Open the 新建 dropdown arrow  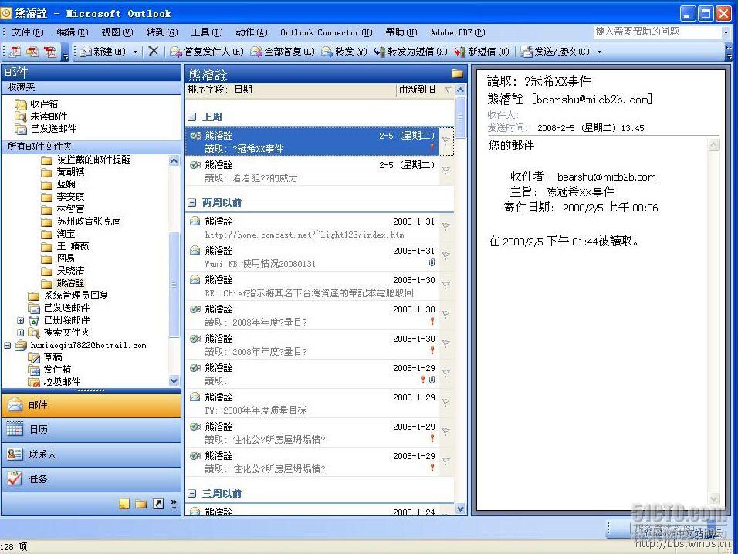pos(136,52)
